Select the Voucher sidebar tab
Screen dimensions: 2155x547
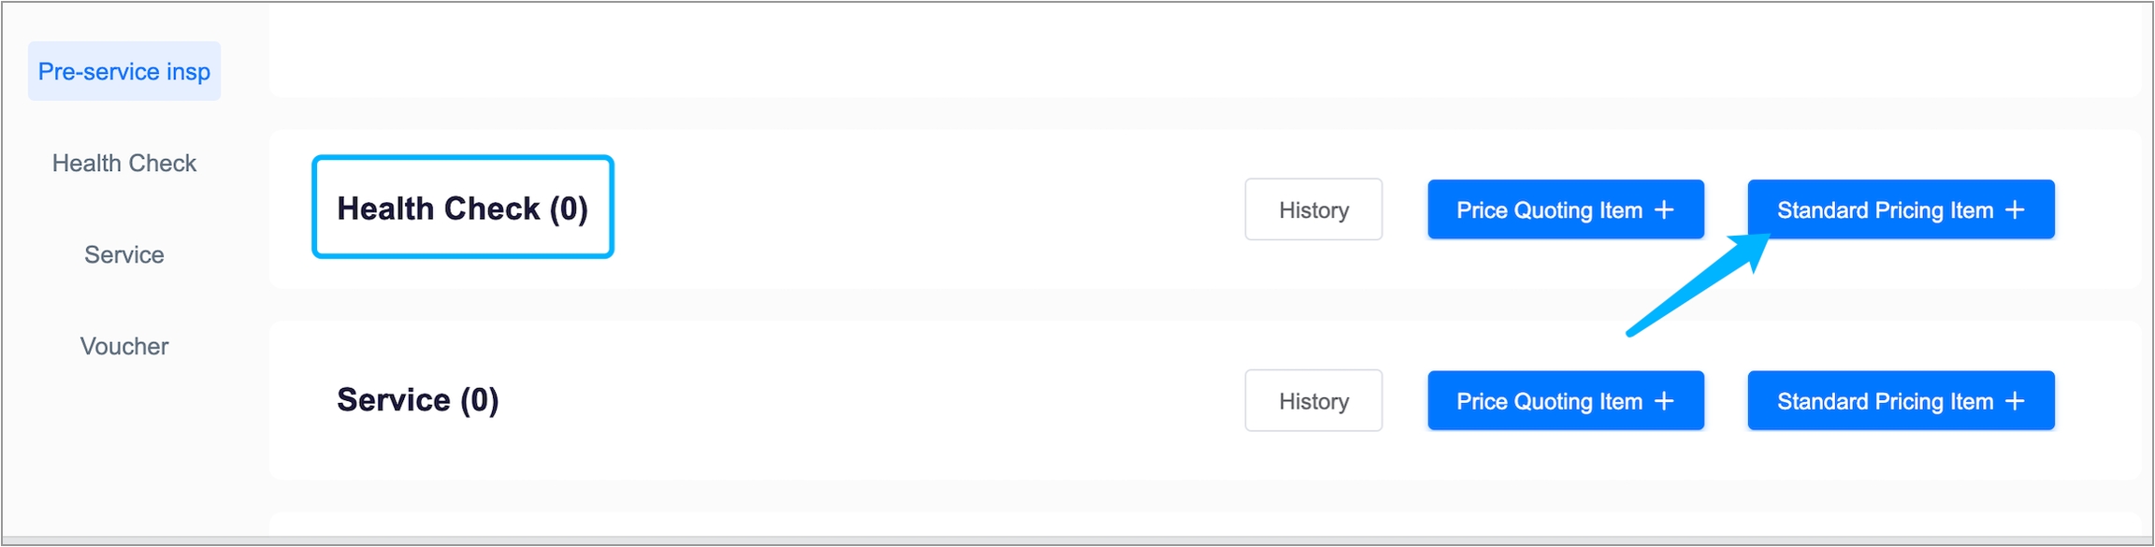click(x=124, y=347)
